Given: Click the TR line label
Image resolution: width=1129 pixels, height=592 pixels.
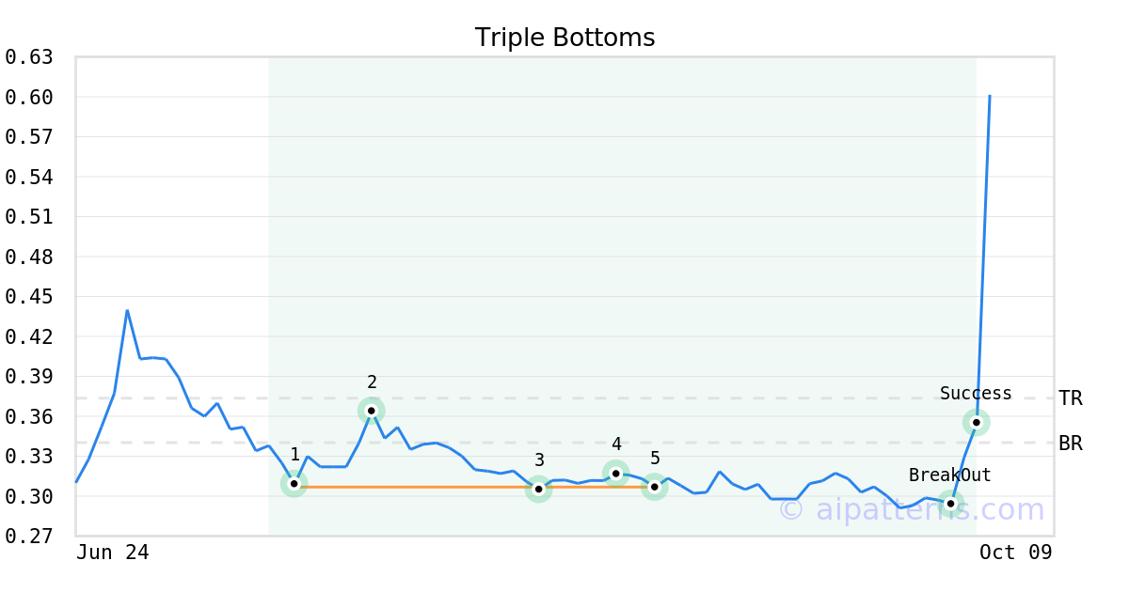Looking at the screenshot, I should click(1070, 398).
